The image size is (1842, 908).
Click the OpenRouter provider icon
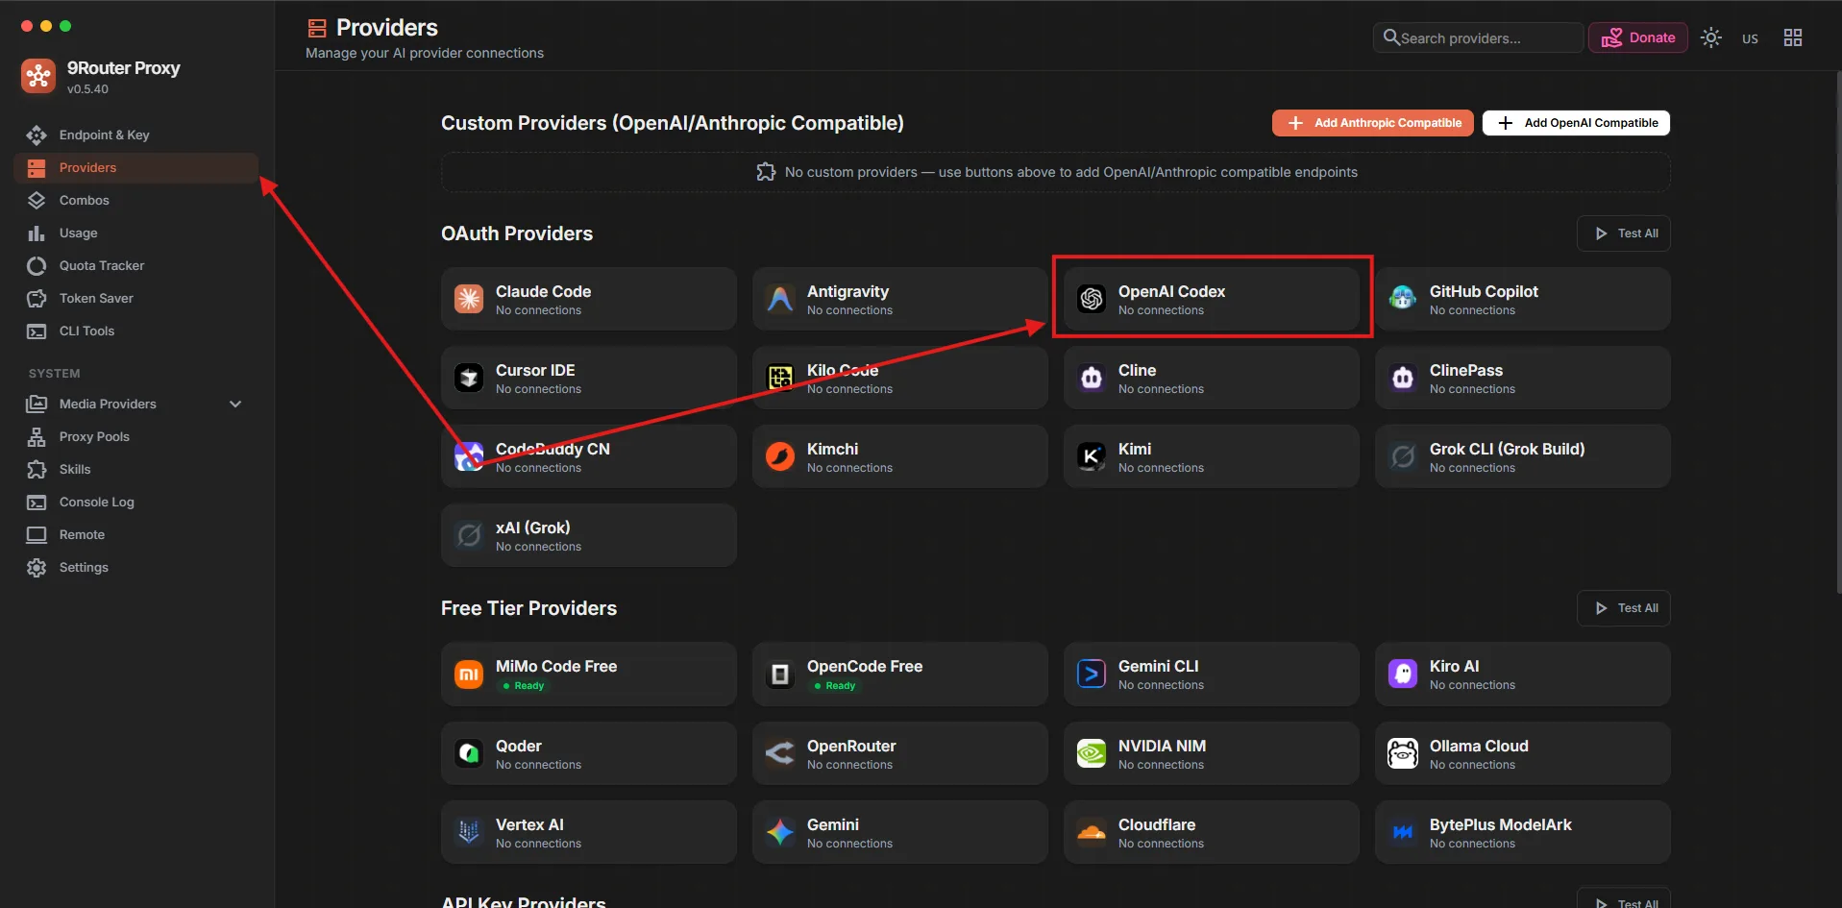click(x=780, y=753)
